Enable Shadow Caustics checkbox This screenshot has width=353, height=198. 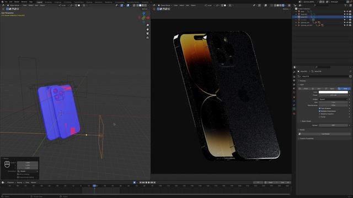tap(320, 114)
